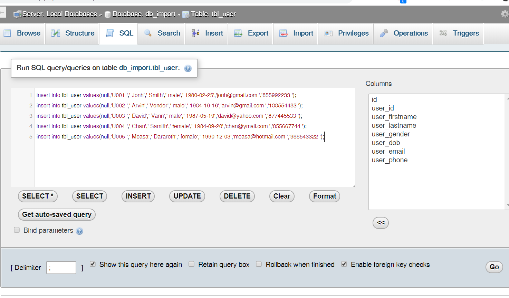The height and width of the screenshot is (298, 509).
Task: Go to the Insert tab
Action: (207, 33)
